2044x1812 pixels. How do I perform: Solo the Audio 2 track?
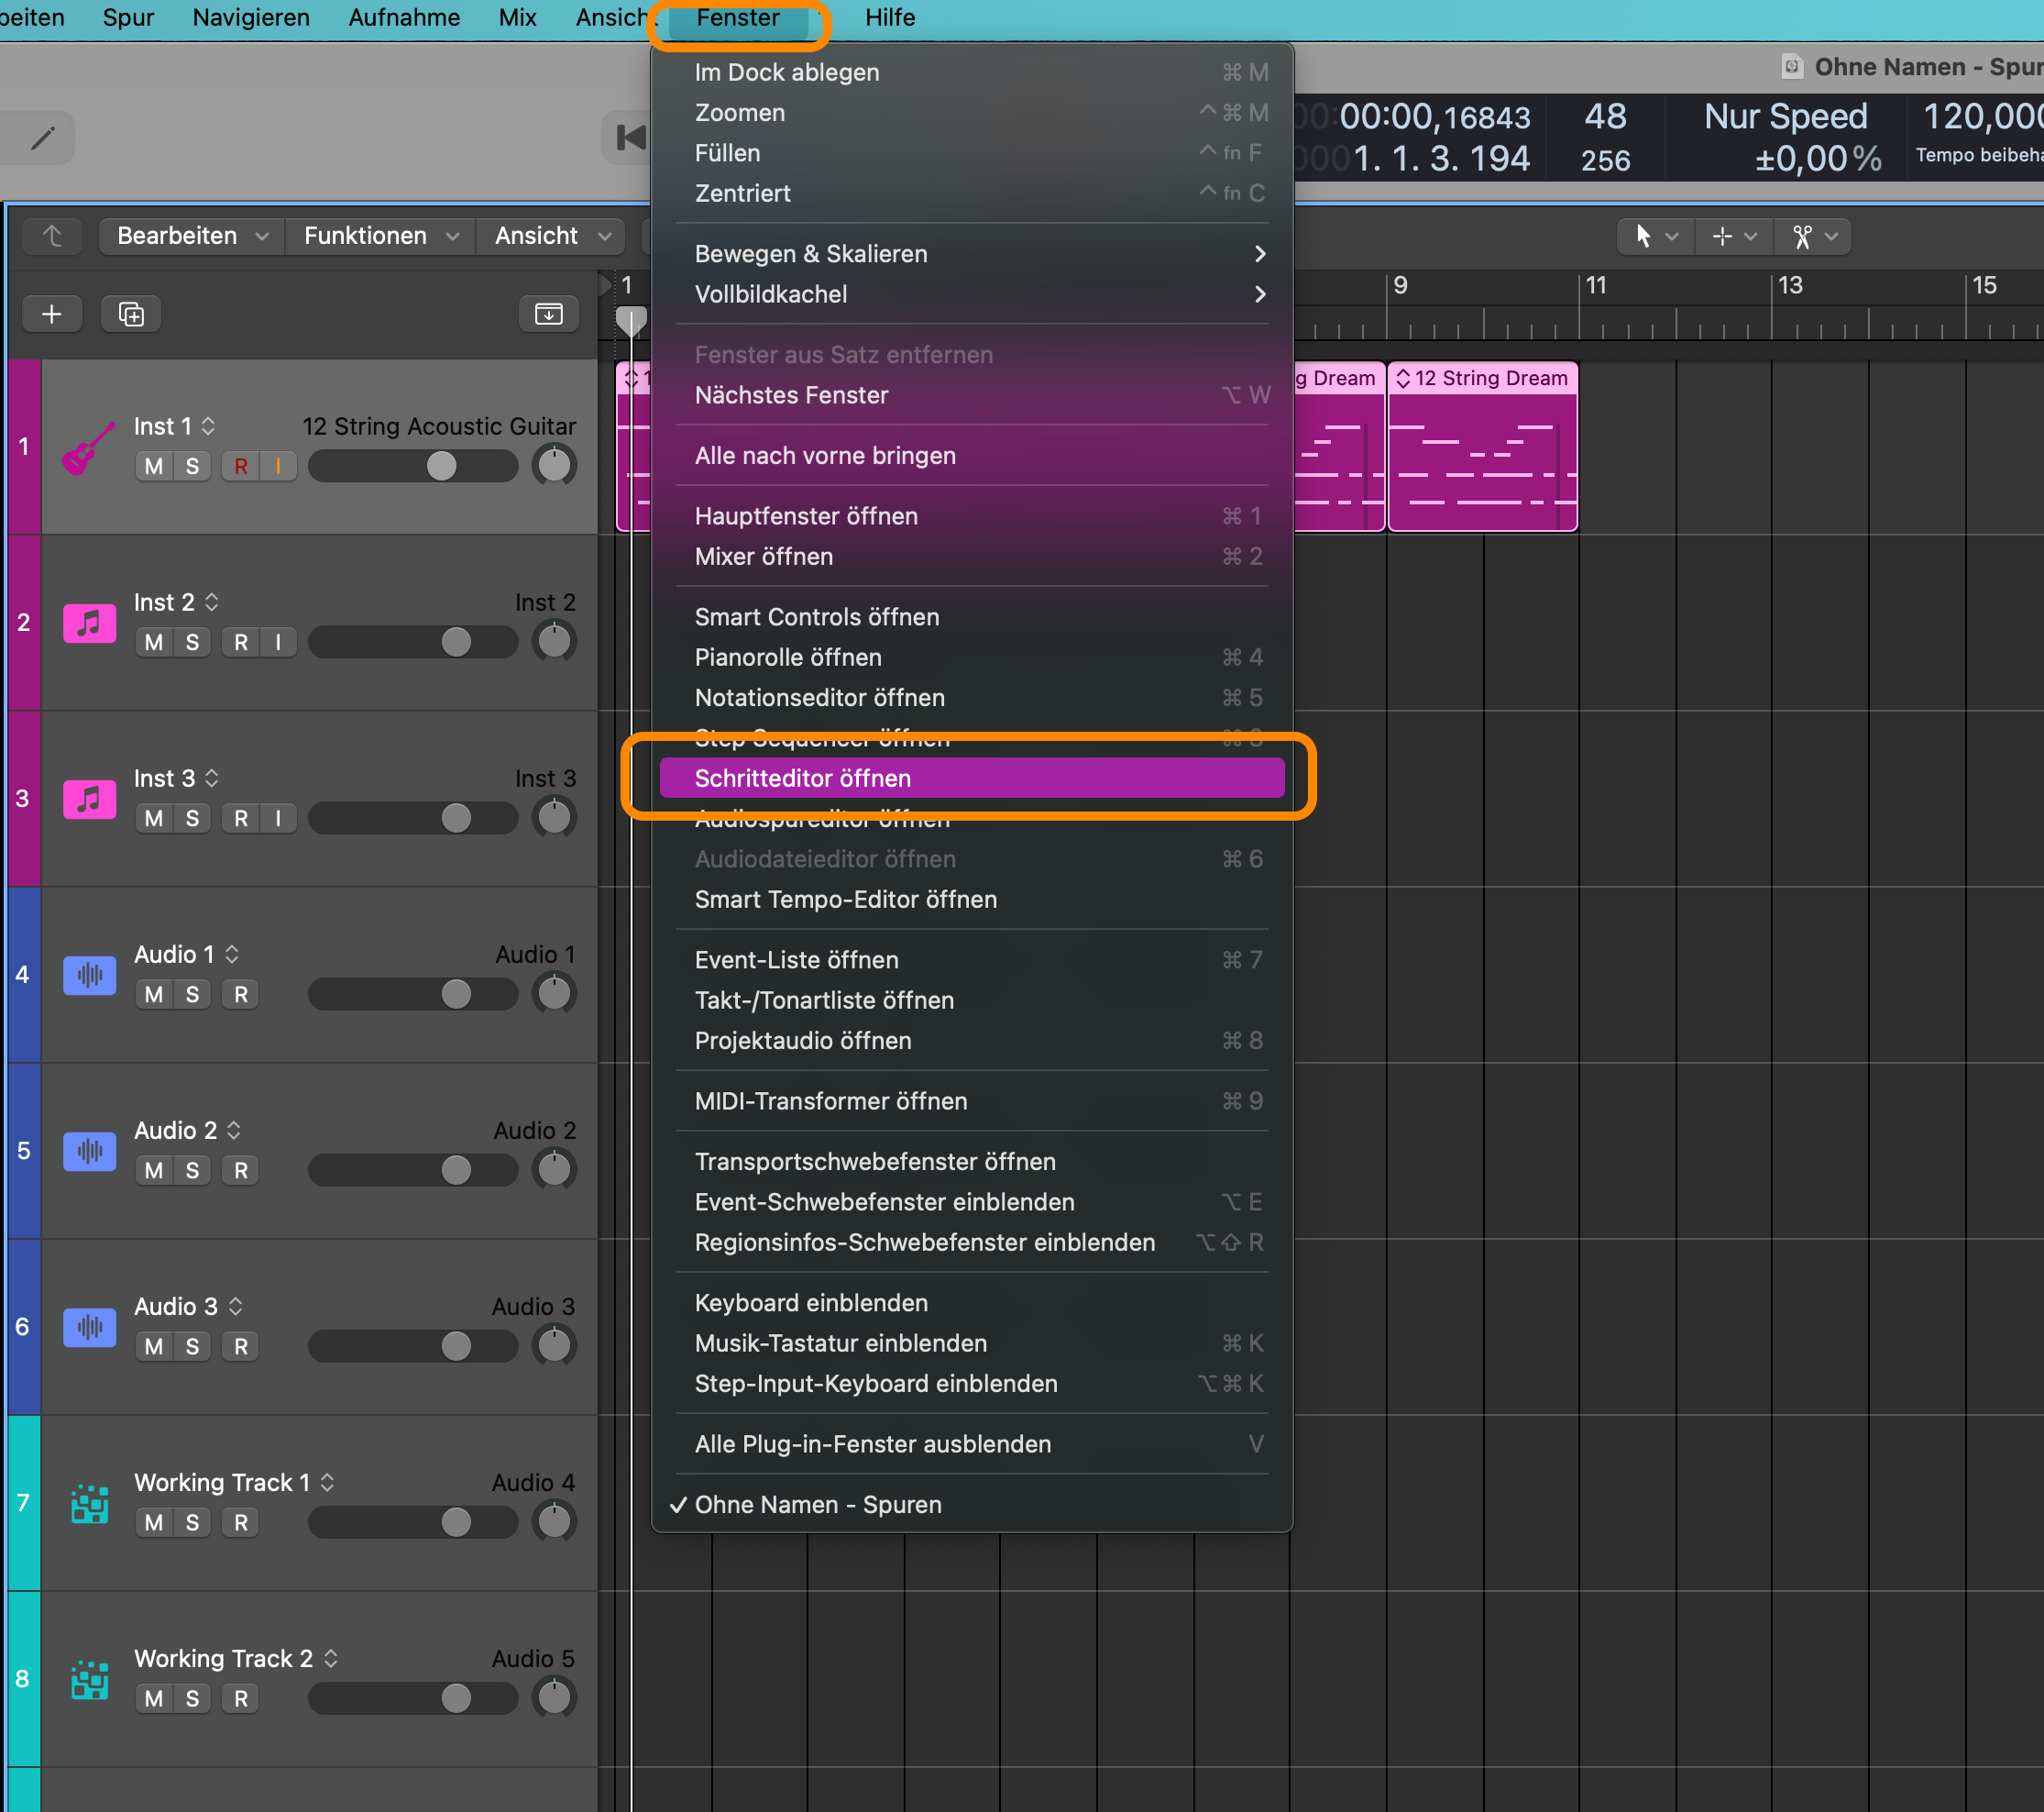click(192, 1171)
